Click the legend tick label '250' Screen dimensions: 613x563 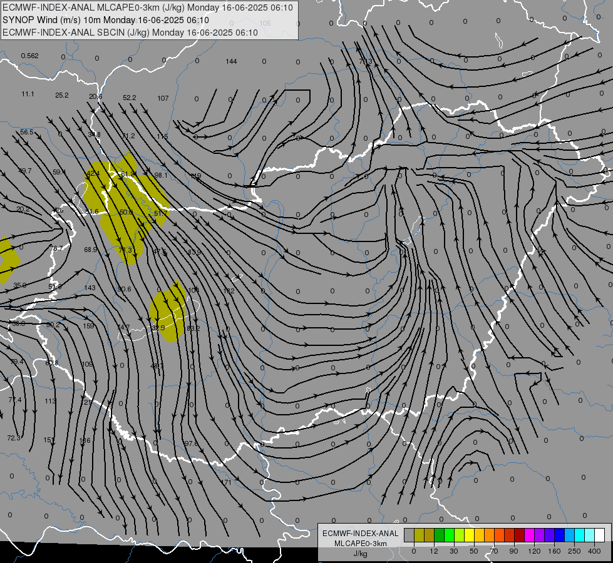pyautogui.click(x=574, y=551)
